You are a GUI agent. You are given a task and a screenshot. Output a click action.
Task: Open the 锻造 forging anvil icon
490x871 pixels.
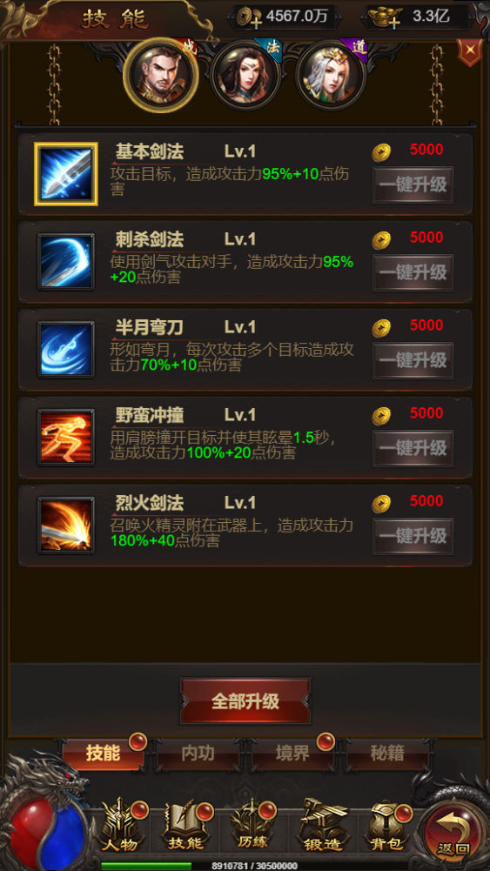click(x=323, y=825)
